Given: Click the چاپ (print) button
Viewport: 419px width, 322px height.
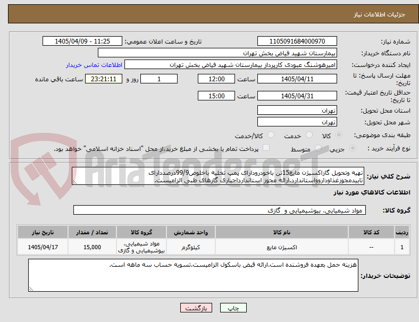Looking at the screenshot, I should pos(233,308).
